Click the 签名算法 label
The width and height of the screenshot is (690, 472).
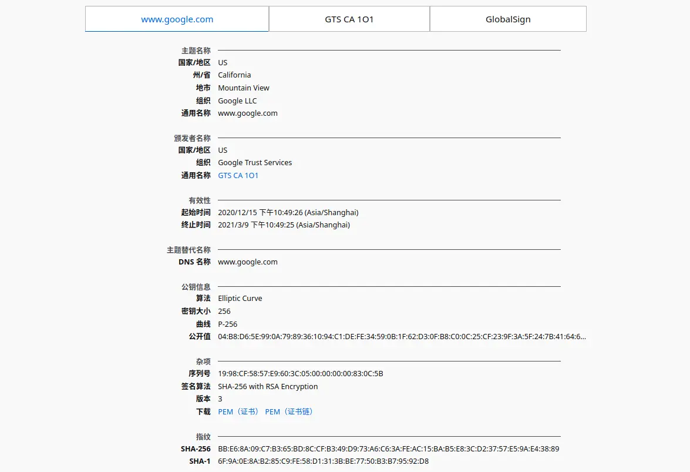(x=196, y=386)
